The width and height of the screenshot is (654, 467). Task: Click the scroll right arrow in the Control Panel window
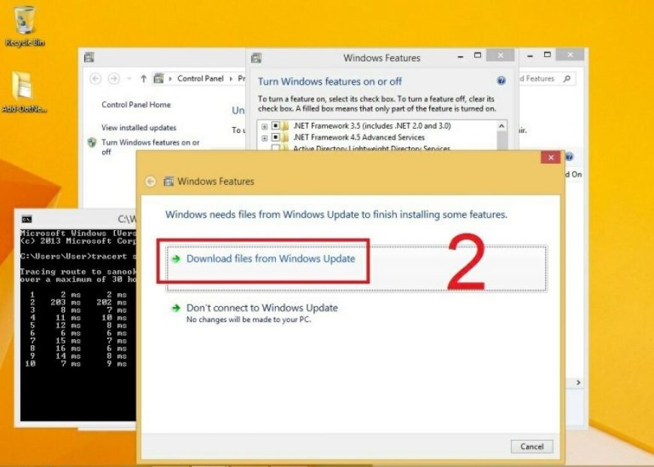tap(578, 382)
